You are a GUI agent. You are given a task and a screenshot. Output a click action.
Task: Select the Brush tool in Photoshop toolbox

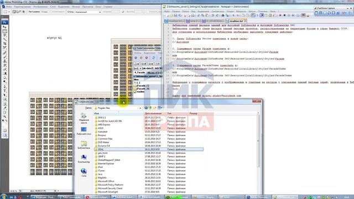coord(4,57)
